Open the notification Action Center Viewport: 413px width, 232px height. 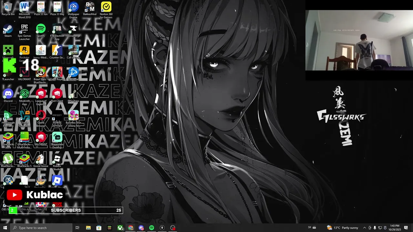pos(406,228)
